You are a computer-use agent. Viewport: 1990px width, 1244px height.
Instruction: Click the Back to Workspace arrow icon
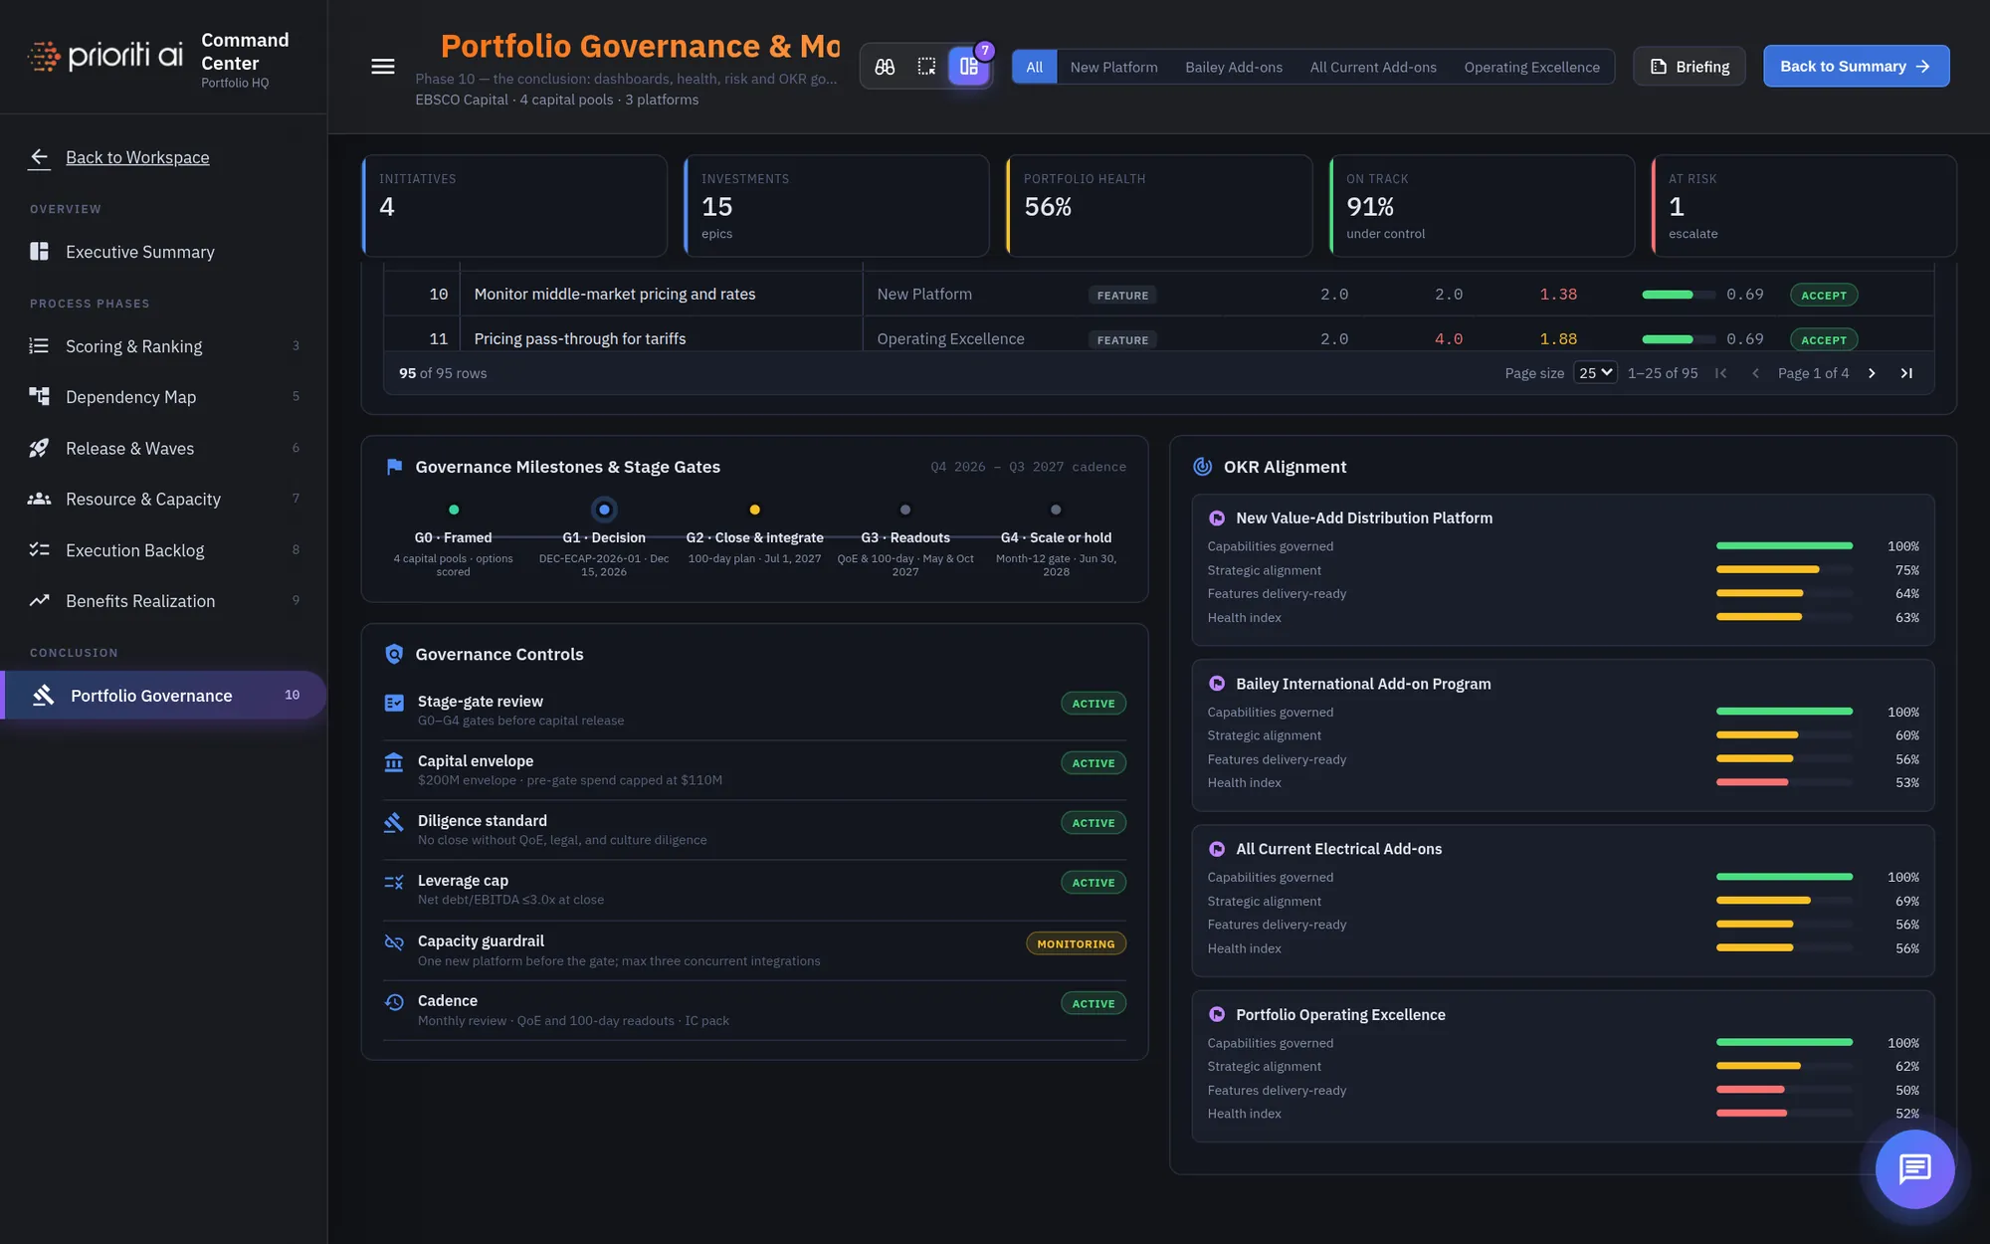click(x=40, y=157)
